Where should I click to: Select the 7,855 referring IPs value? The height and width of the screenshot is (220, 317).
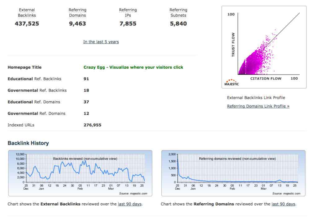tap(128, 24)
